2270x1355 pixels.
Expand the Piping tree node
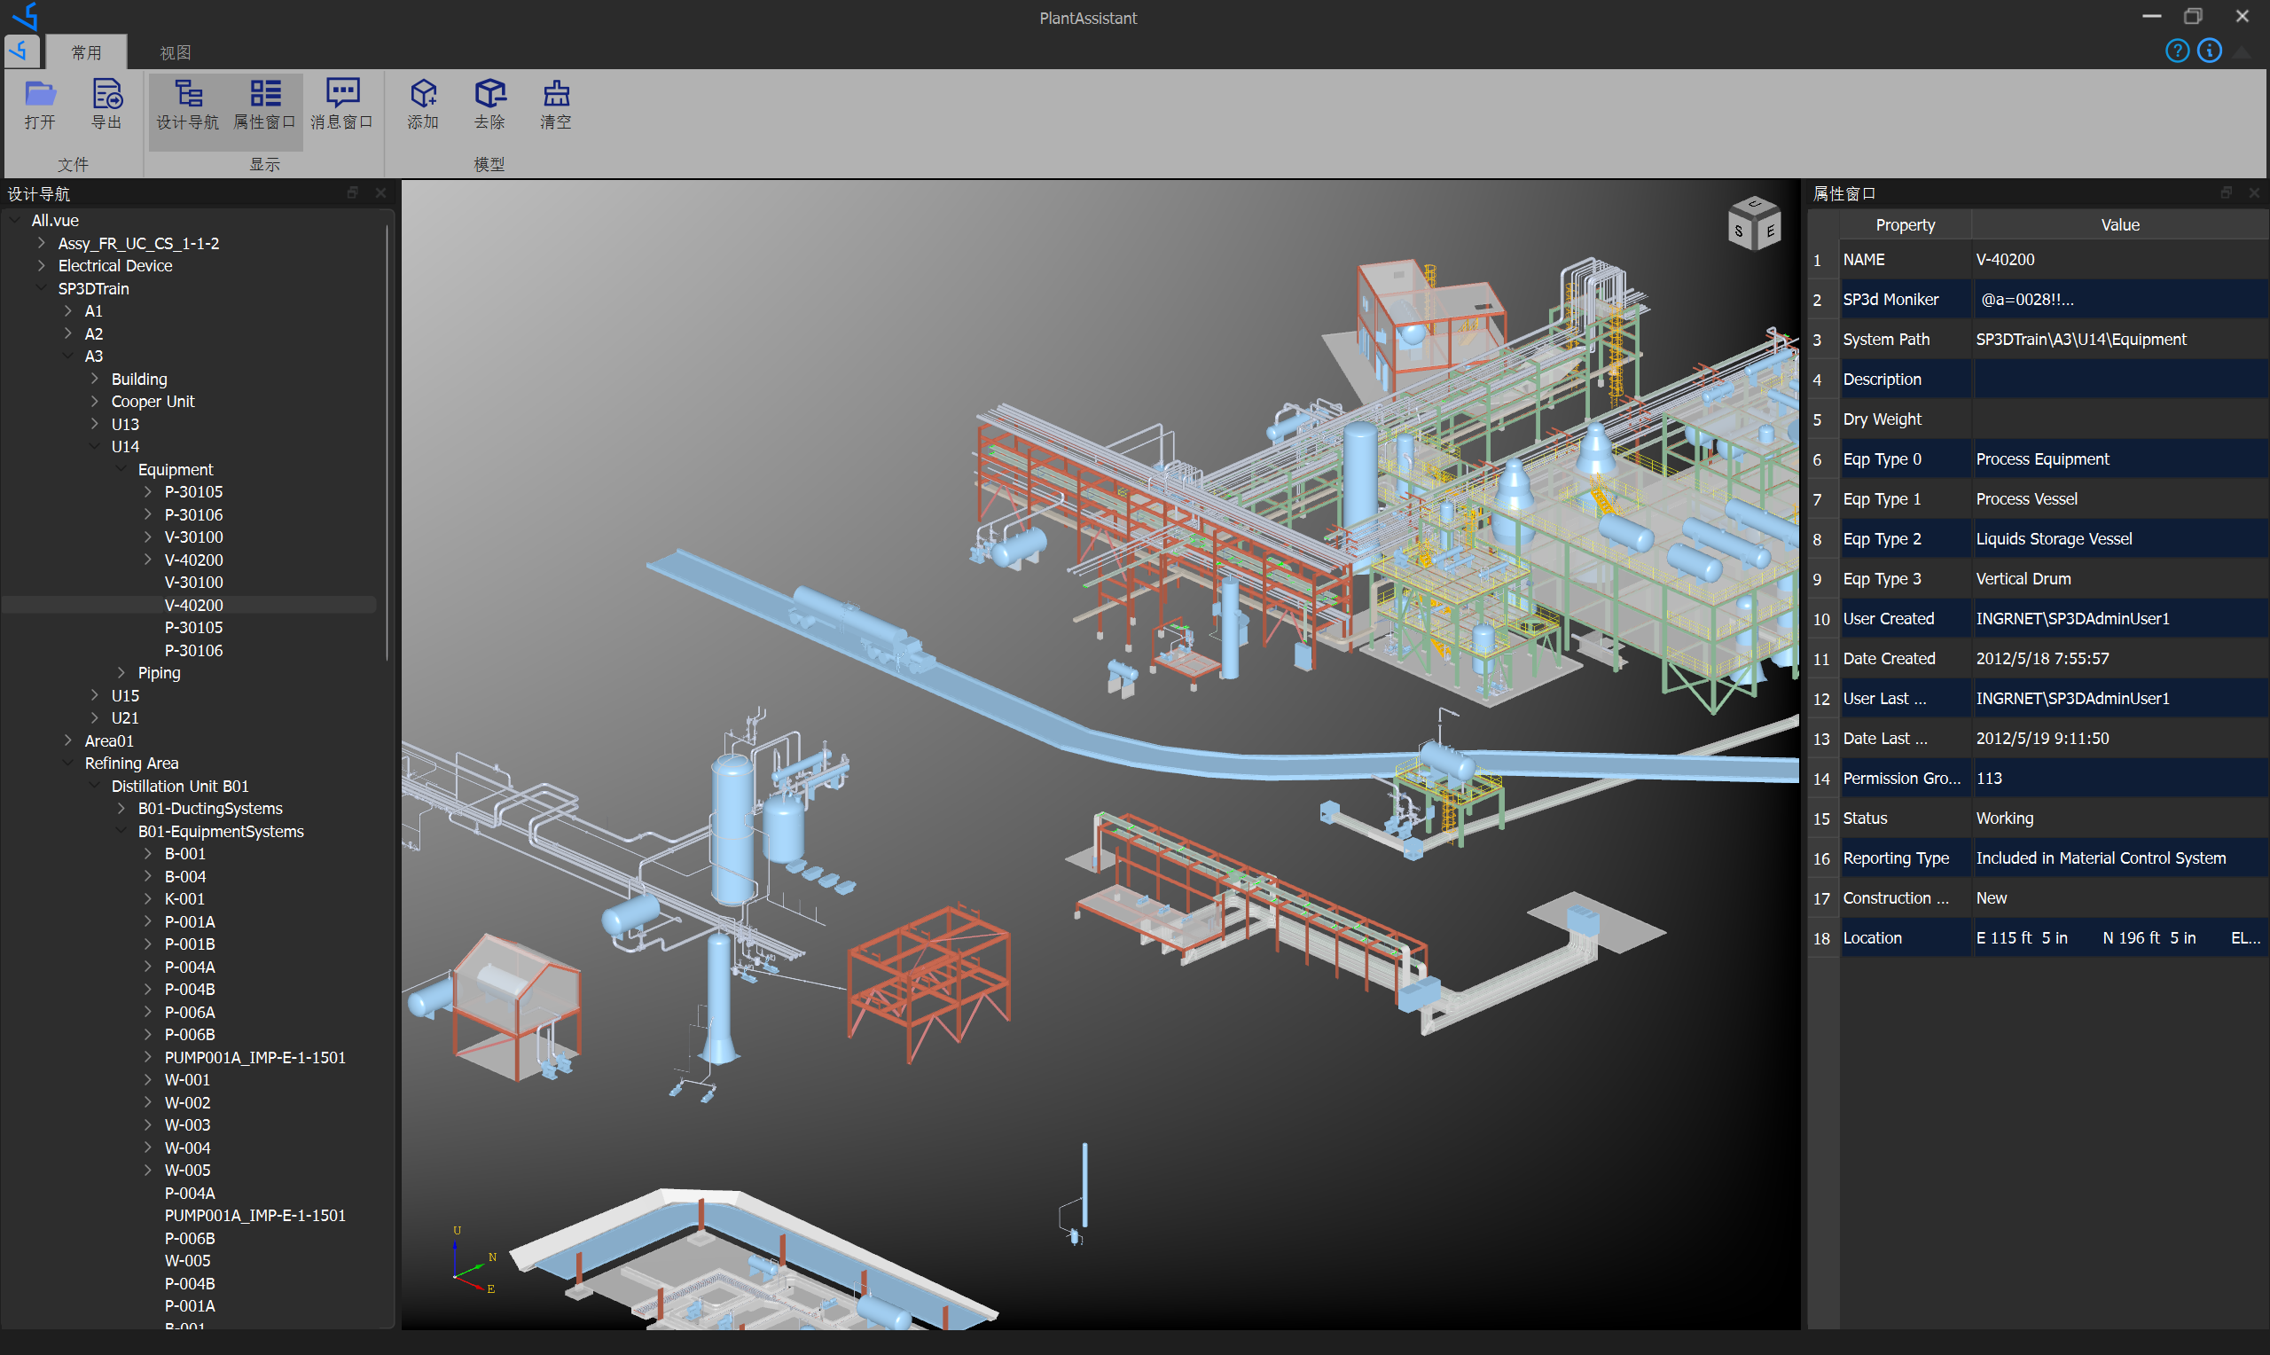coord(121,673)
